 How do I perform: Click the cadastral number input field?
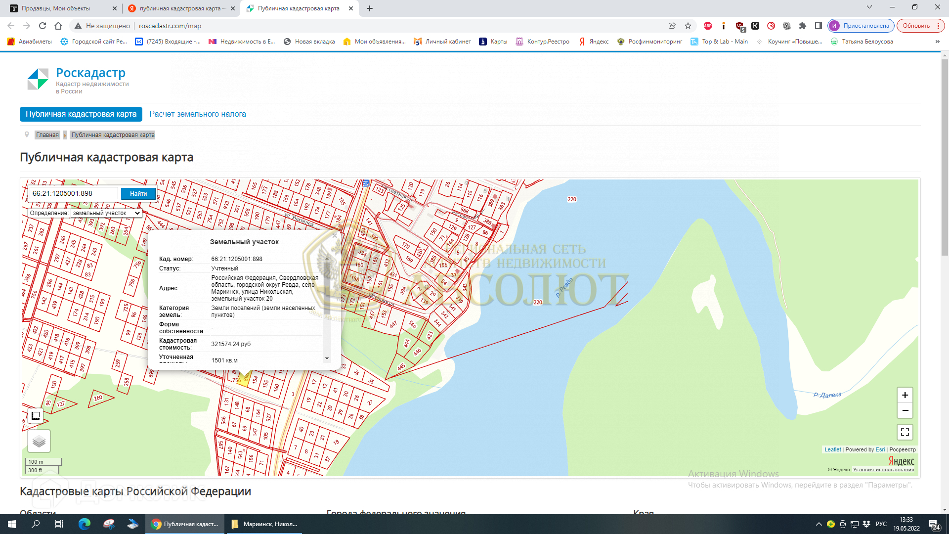point(74,193)
